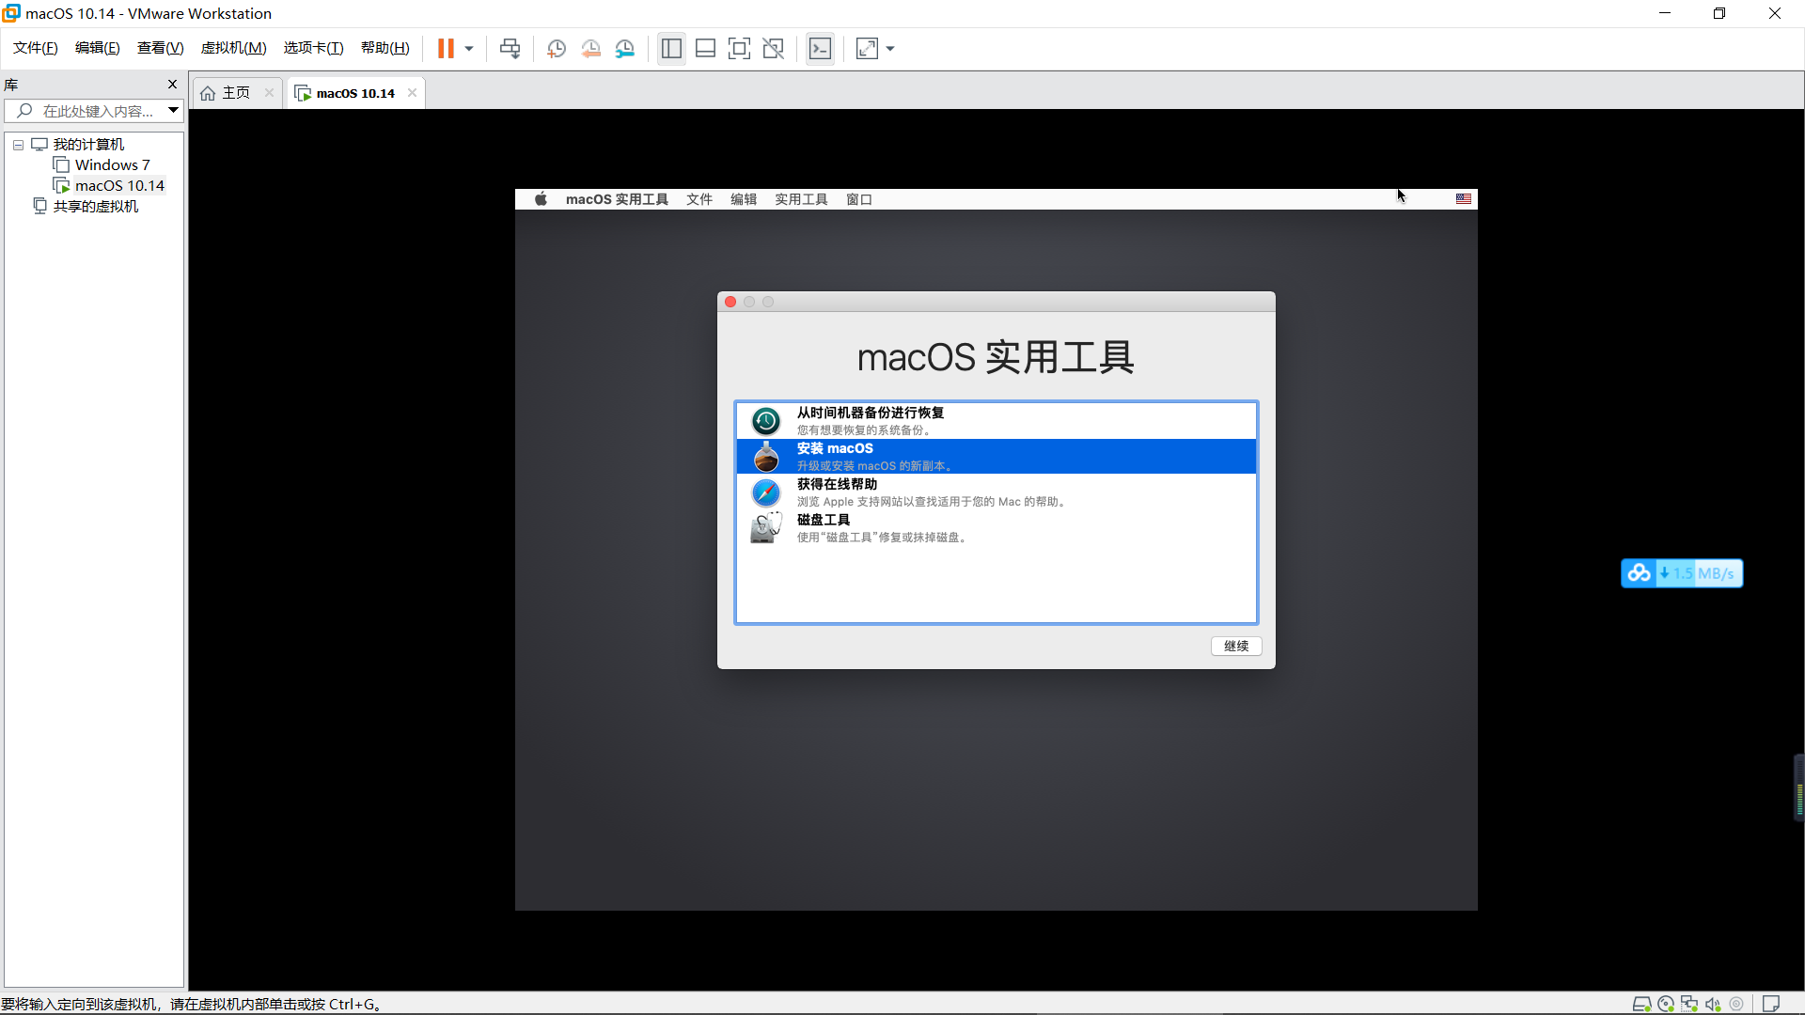Pause the virtual machine using the orange button
The image size is (1805, 1015).
[x=446, y=49]
